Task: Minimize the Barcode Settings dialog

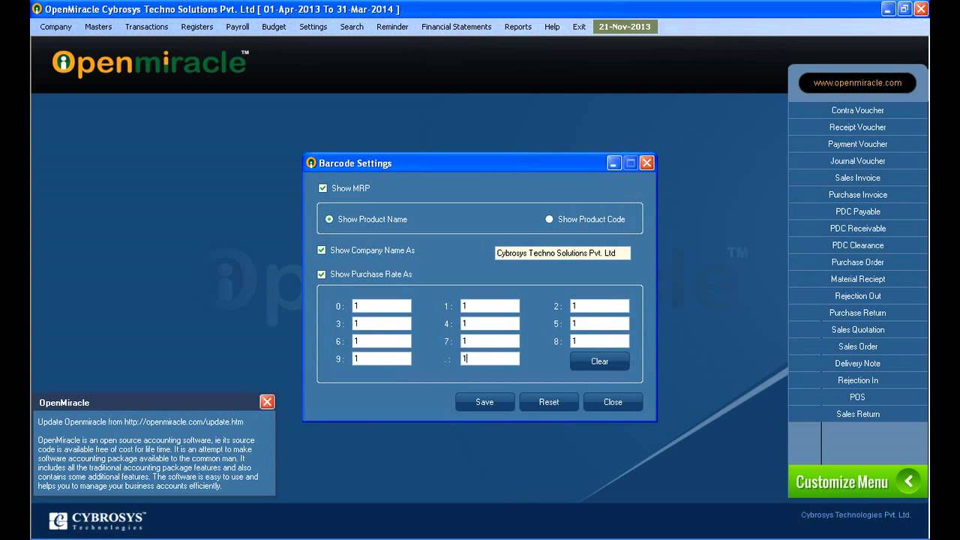Action: [614, 163]
